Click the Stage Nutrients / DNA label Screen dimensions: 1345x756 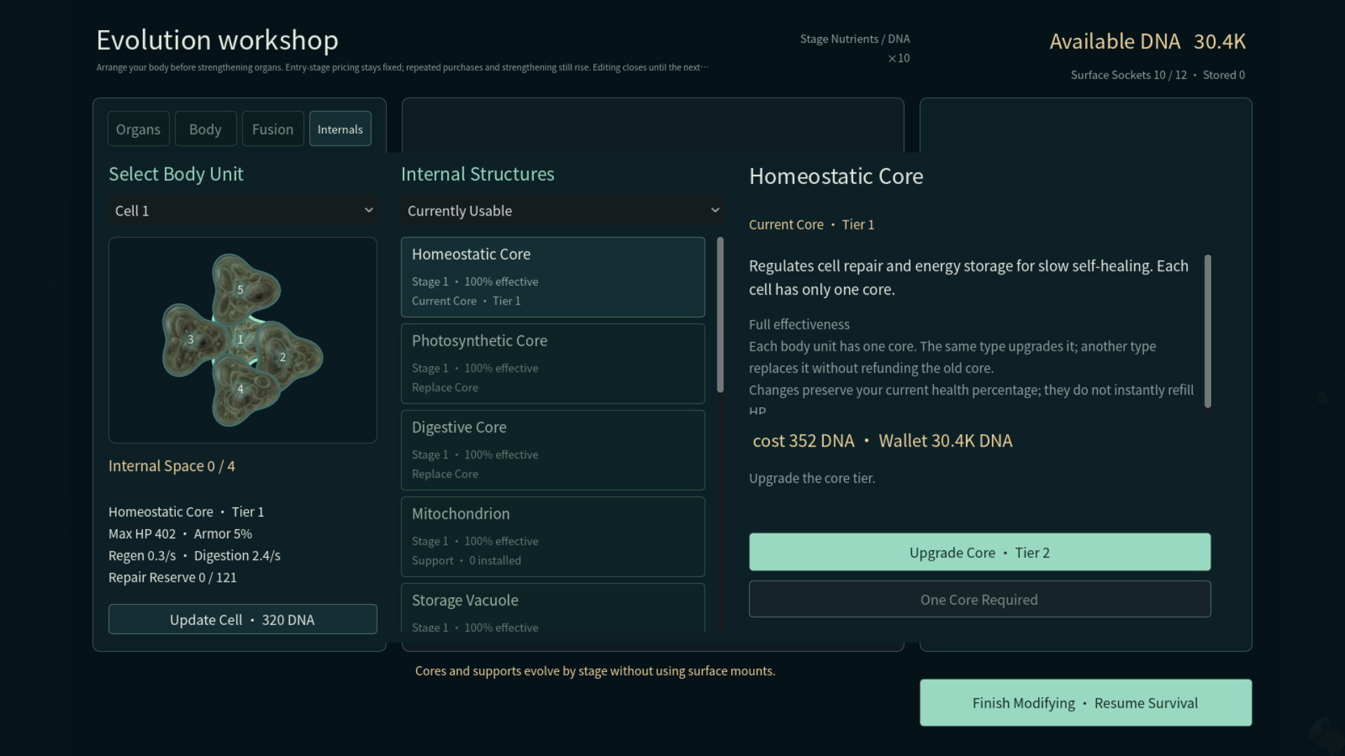pyautogui.click(x=855, y=39)
